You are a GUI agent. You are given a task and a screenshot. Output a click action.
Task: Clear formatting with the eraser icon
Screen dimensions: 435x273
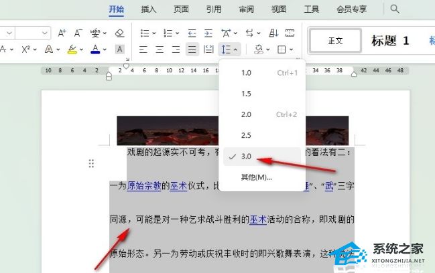pyautogui.click(x=119, y=33)
